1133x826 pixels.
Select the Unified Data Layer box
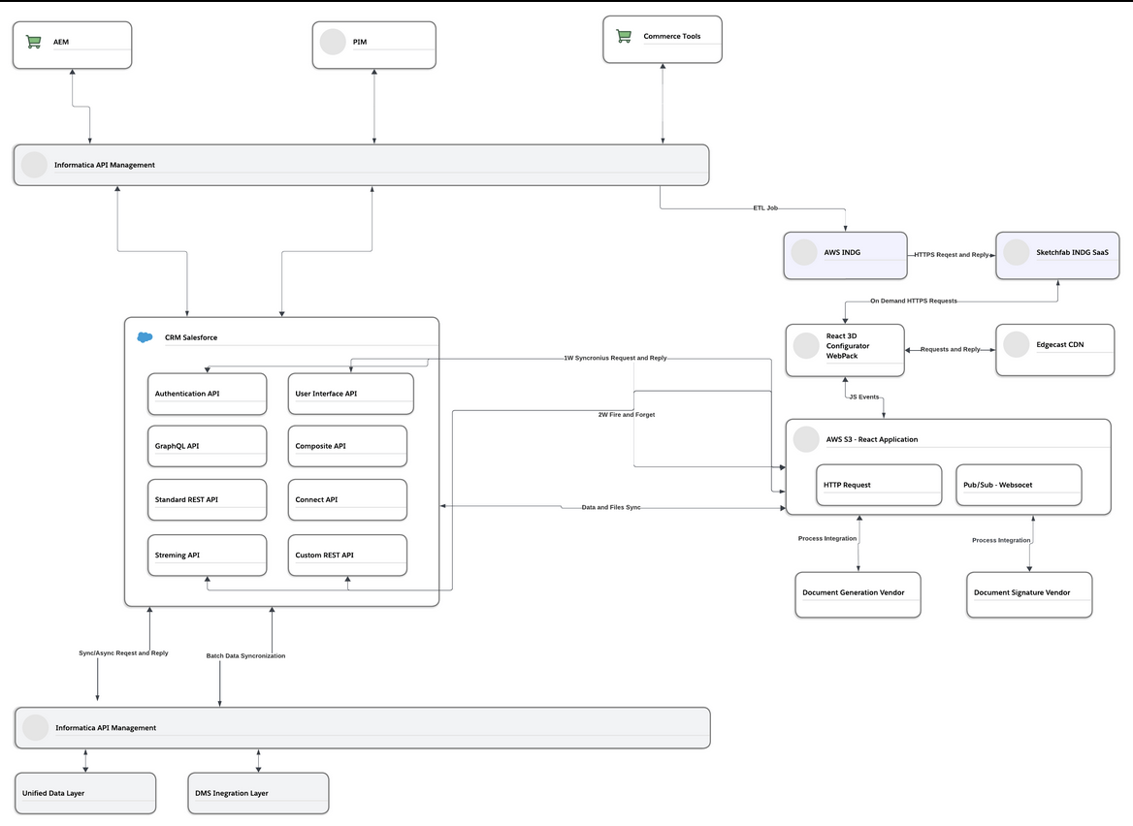tap(85, 793)
